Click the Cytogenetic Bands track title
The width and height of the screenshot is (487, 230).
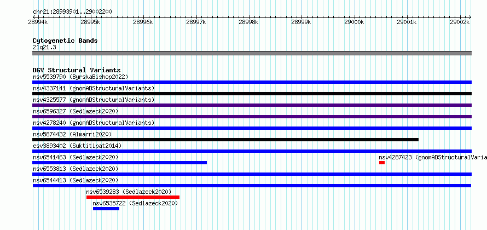pyautogui.click(x=65, y=41)
